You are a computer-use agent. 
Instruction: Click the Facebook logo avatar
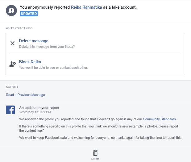(x=10, y=110)
